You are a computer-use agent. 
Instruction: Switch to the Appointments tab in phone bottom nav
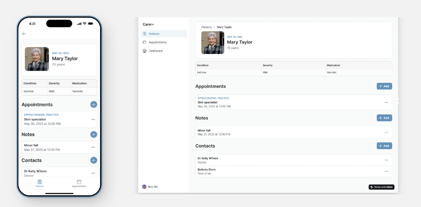[x=79, y=184]
